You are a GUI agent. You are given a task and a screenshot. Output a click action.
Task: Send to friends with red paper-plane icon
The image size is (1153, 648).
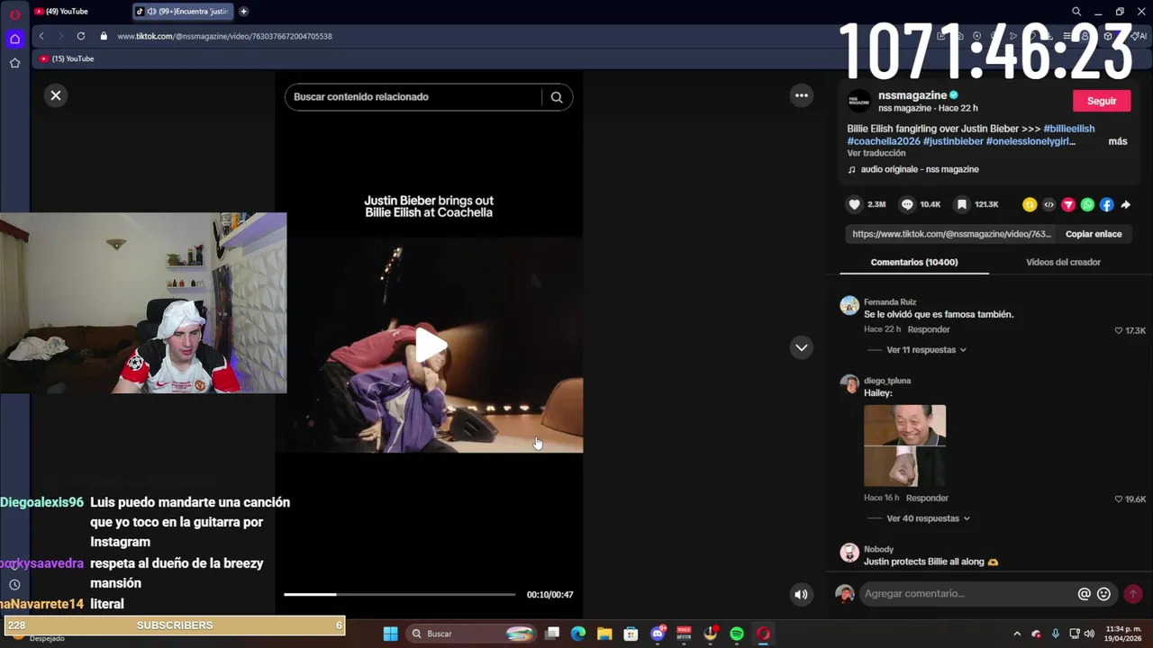tap(1068, 204)
